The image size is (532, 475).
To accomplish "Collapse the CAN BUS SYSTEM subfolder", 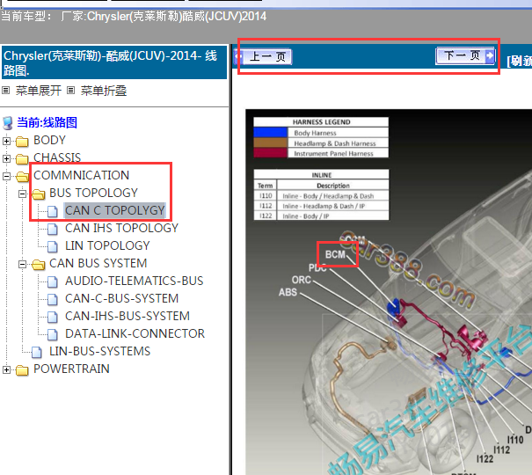I will click(x=22, y=264).
